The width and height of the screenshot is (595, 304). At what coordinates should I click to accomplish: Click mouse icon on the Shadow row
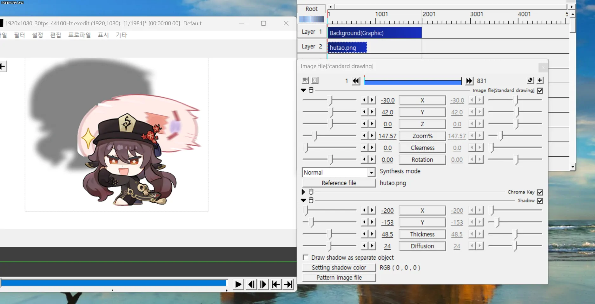(311, 200)
